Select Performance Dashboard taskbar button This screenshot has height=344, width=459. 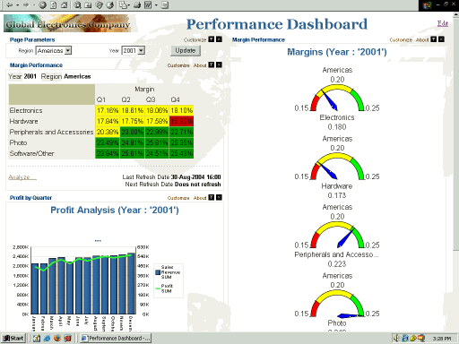coord(116,338)
